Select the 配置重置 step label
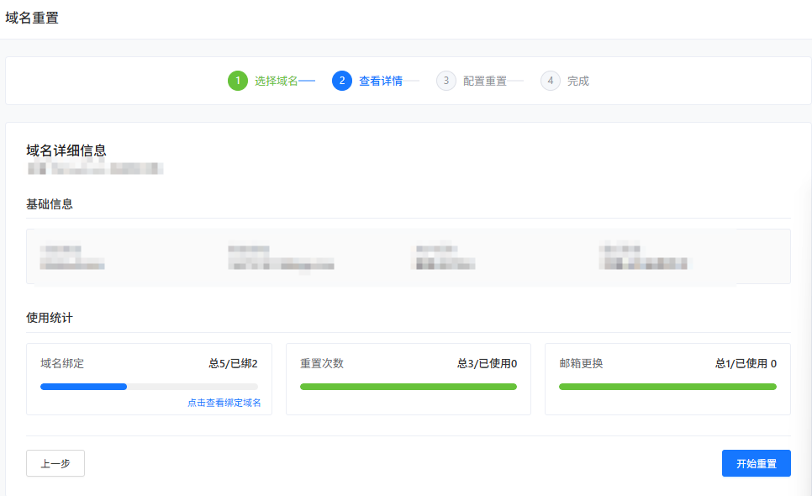 click(485, 82)
